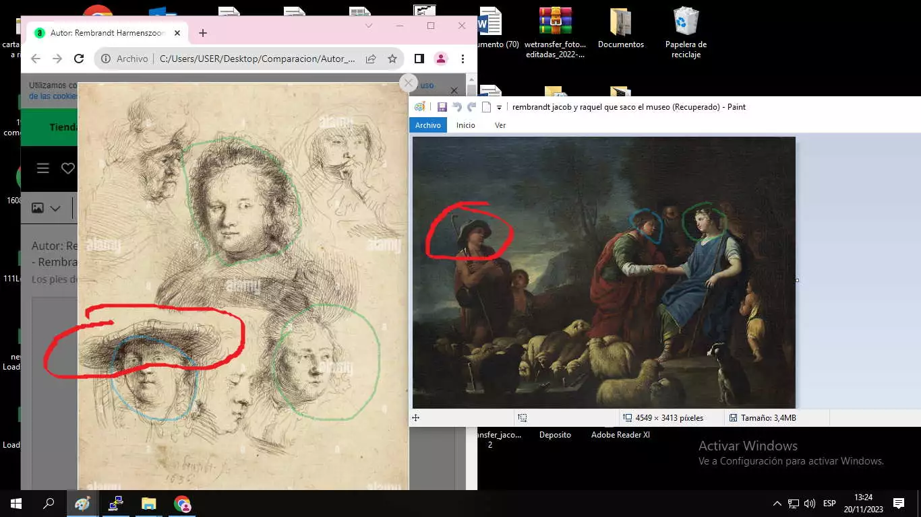Select the Documentos folder on desktop
Viewport: 921px width, 517px height.
pyautogui.click(x=620, y=28)
